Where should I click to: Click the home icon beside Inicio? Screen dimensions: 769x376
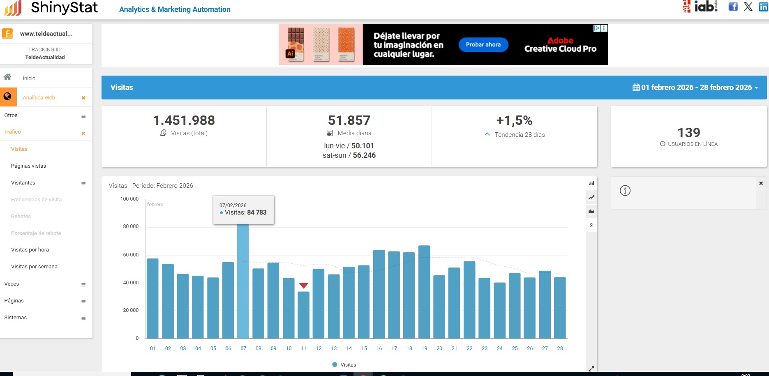tap(7, 77)
